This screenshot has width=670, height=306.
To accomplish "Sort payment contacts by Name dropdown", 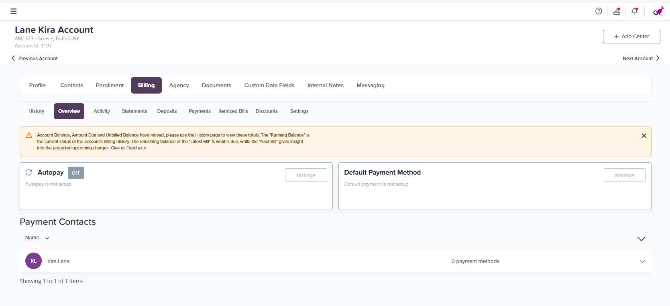I will [x=37, y=238].
